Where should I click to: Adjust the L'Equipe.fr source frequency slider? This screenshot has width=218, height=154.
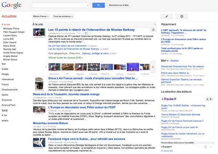pyautogui.click(x=206, y=147)
